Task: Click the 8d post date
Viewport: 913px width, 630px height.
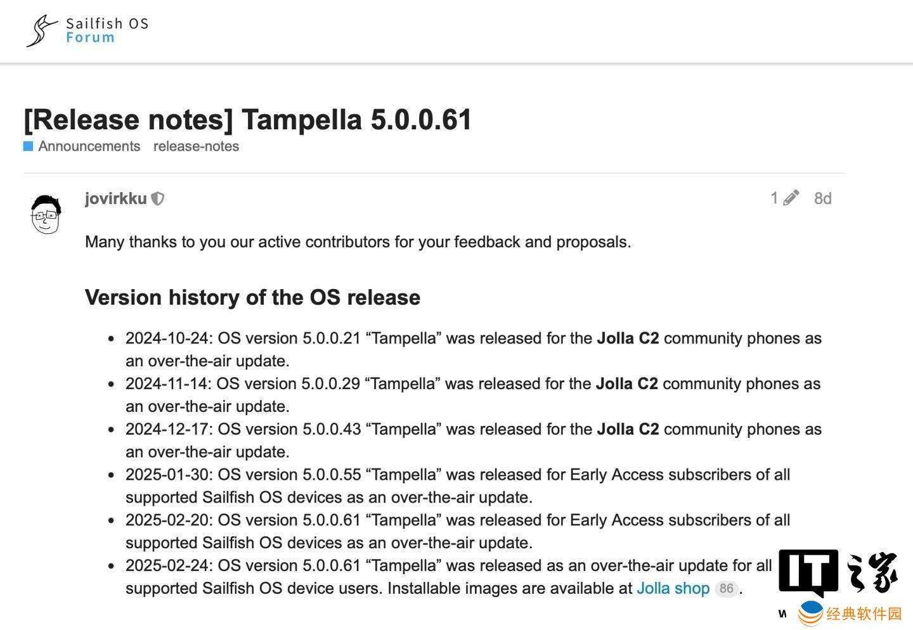Action: [x=822, y=198]
